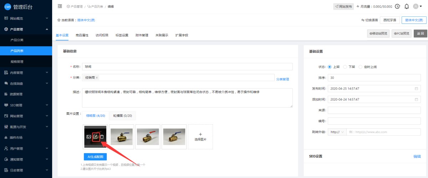This screenshot has height=178, width=428.
Task: Select the second ball valve thumbnail
Action: [x=122, y=136]
